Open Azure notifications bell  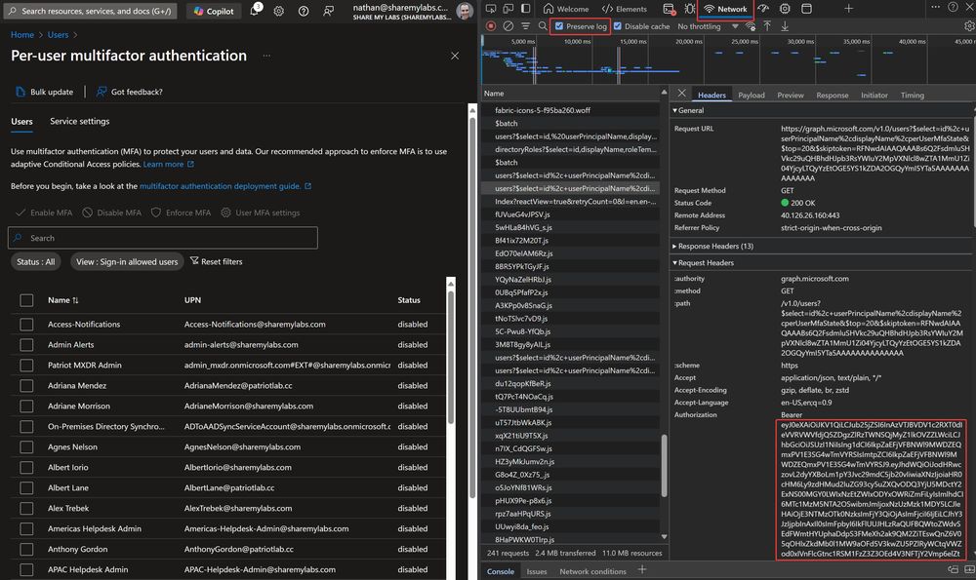[255, 10]
